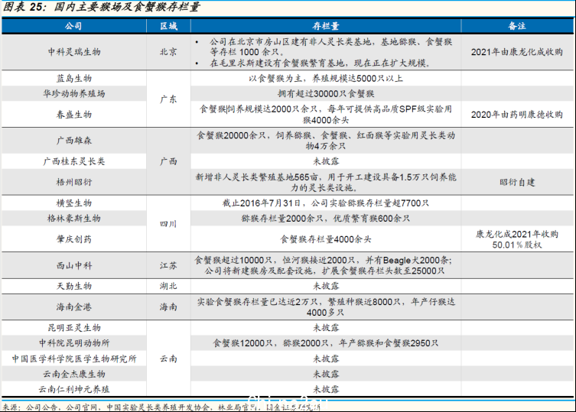The height and width of the screenshot is (412, 576).
Task: Select the 肇庆创药 company cell
Action: 74,239
